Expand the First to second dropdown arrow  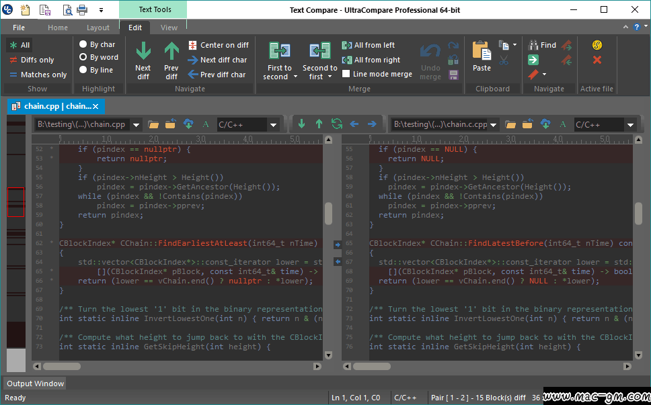(295, 77)
